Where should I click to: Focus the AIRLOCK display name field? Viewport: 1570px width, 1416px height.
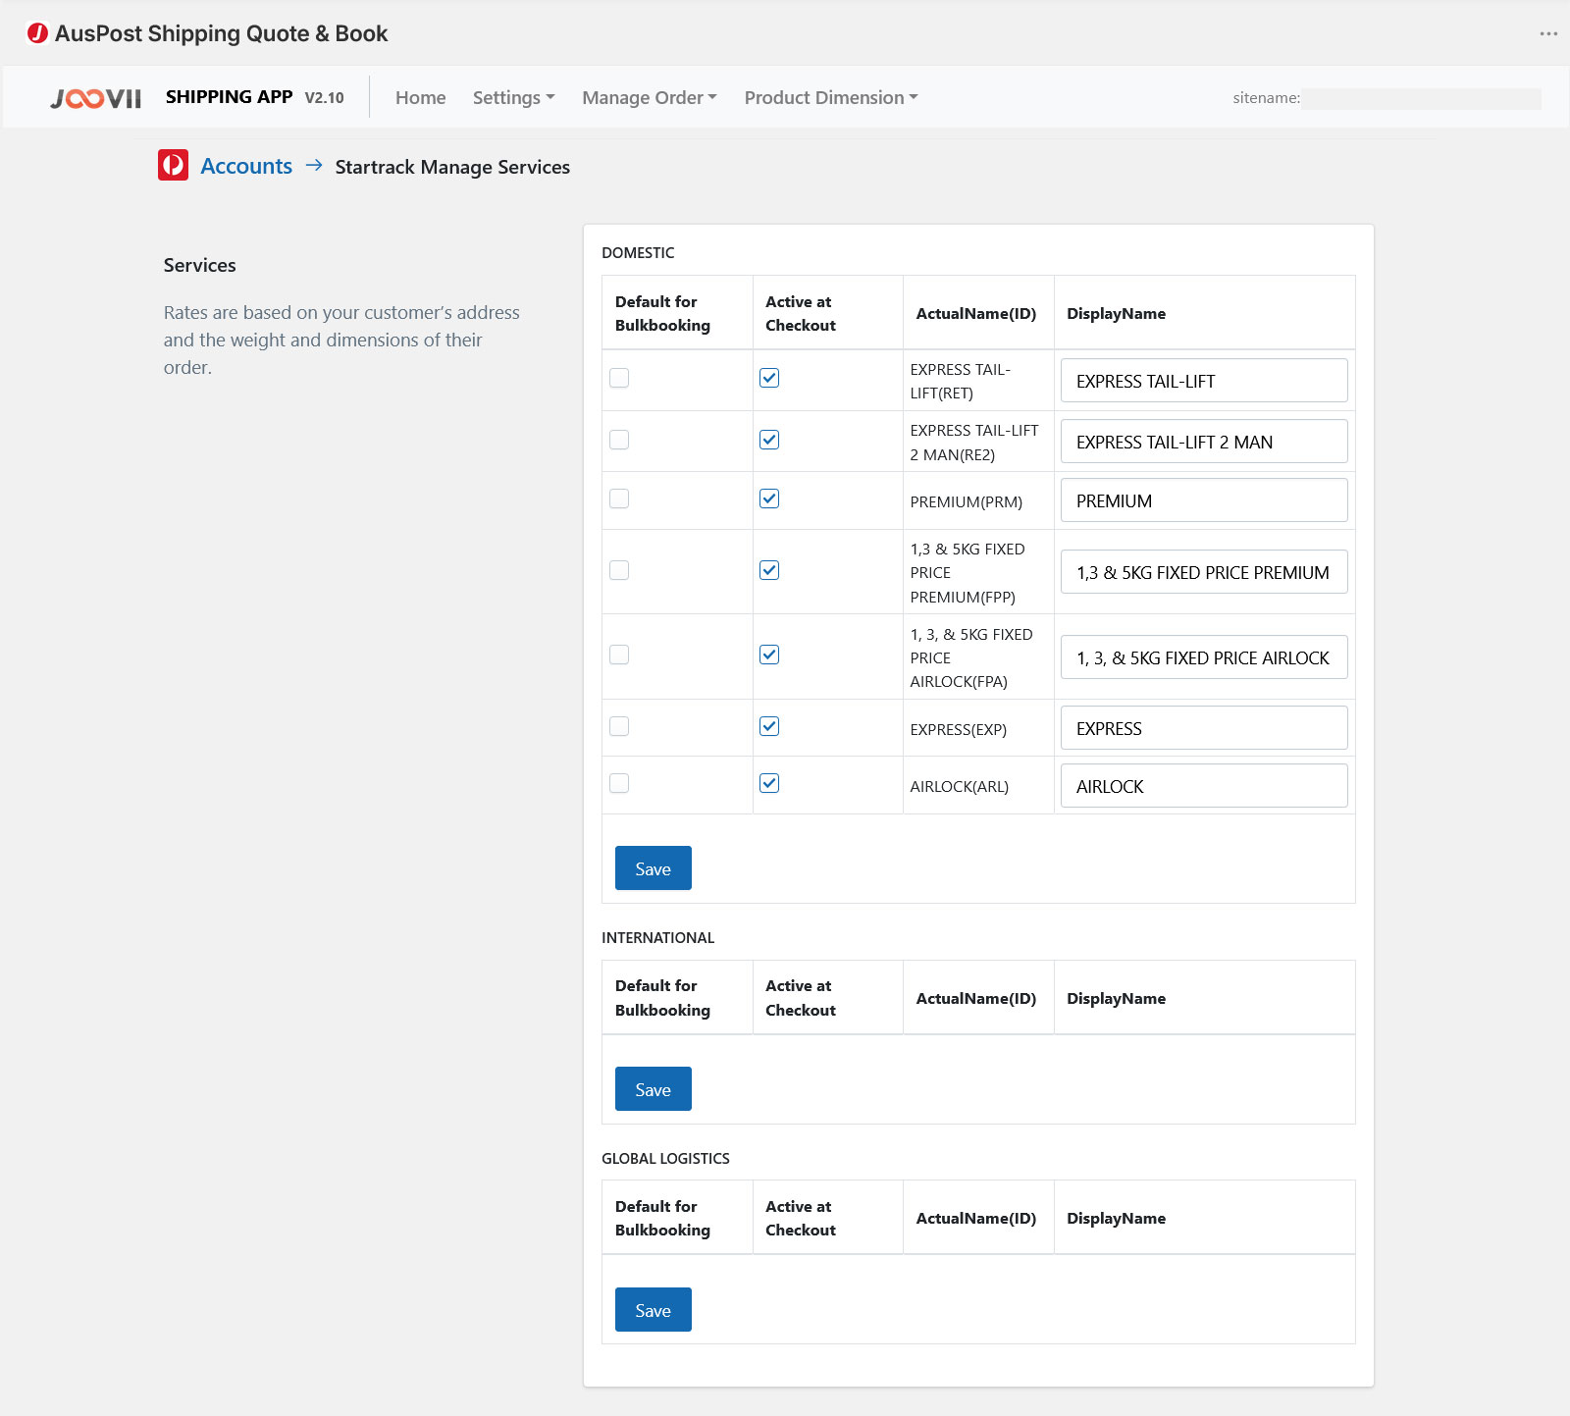tap(1204, 786)
